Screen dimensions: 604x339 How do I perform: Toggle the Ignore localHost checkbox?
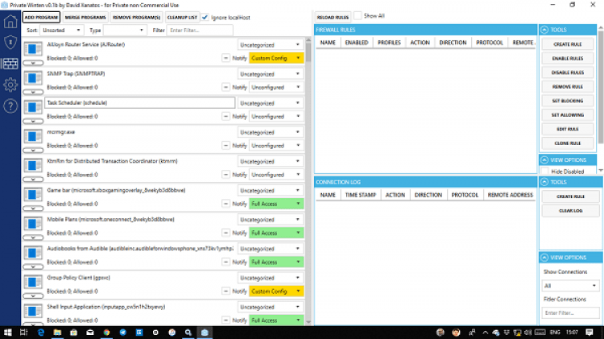click(205, 17)
